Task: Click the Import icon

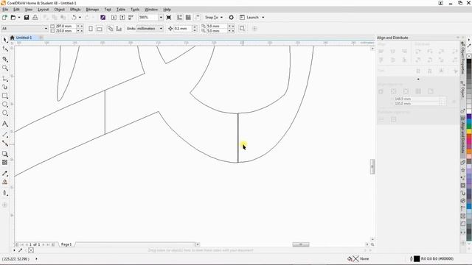Action: coord(114,18)
